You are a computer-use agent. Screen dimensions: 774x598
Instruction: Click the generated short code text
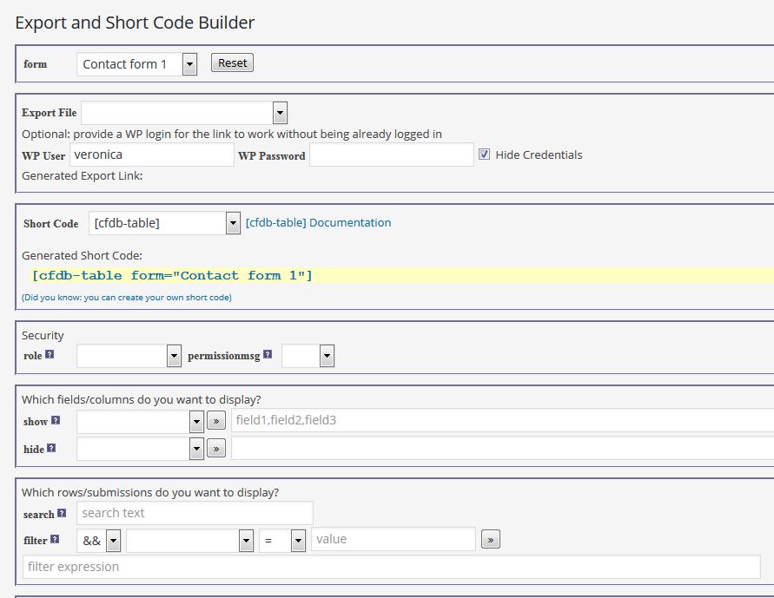point(172,276)
